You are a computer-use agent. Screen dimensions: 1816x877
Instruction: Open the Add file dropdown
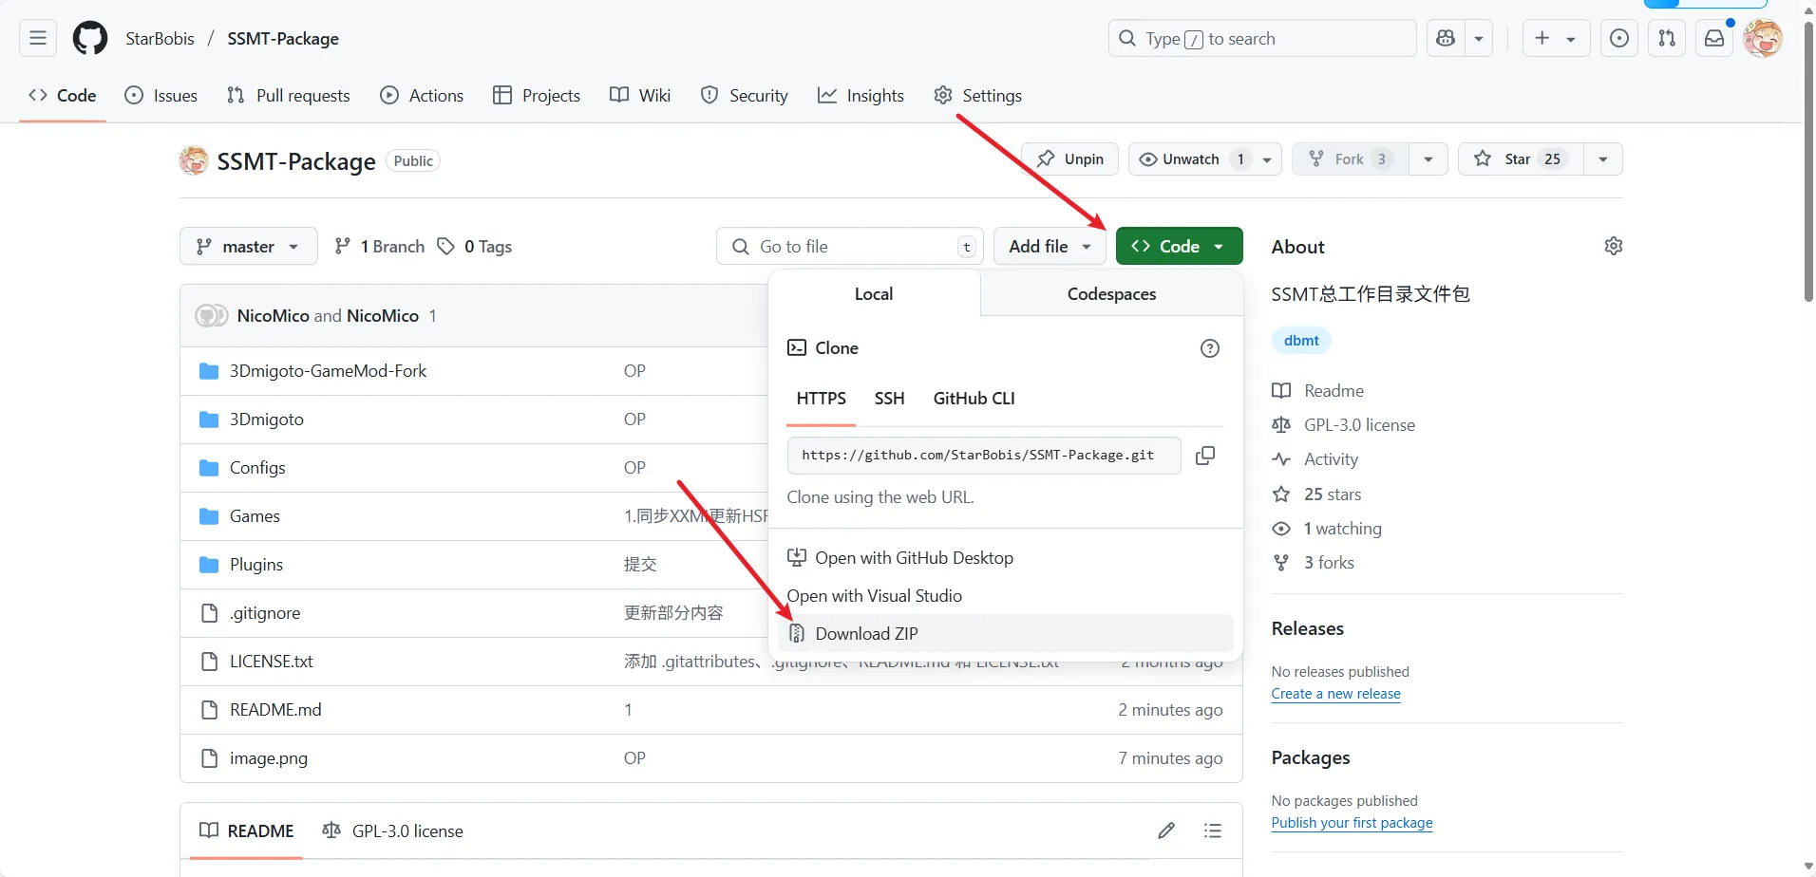pyautogui.click(x=1050, y=246)
